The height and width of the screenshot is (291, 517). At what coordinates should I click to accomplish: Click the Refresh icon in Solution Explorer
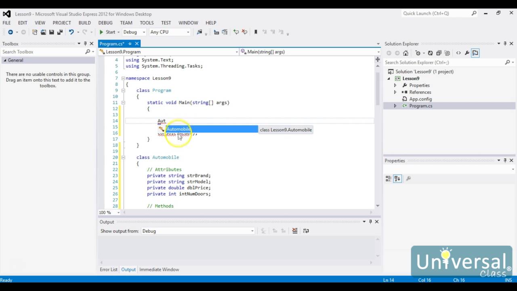tap(430, 53)
